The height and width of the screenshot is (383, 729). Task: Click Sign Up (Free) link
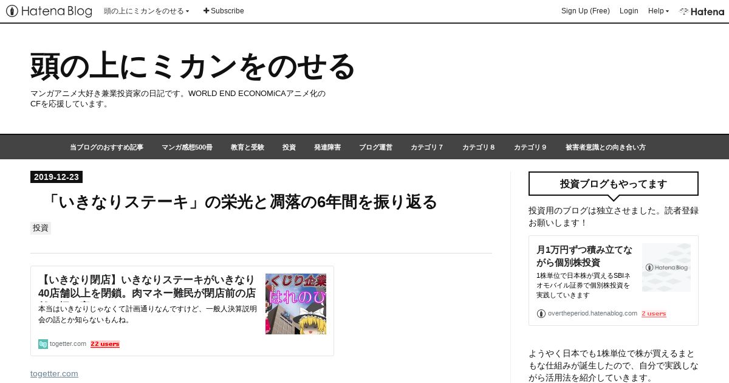pos(586,11)
